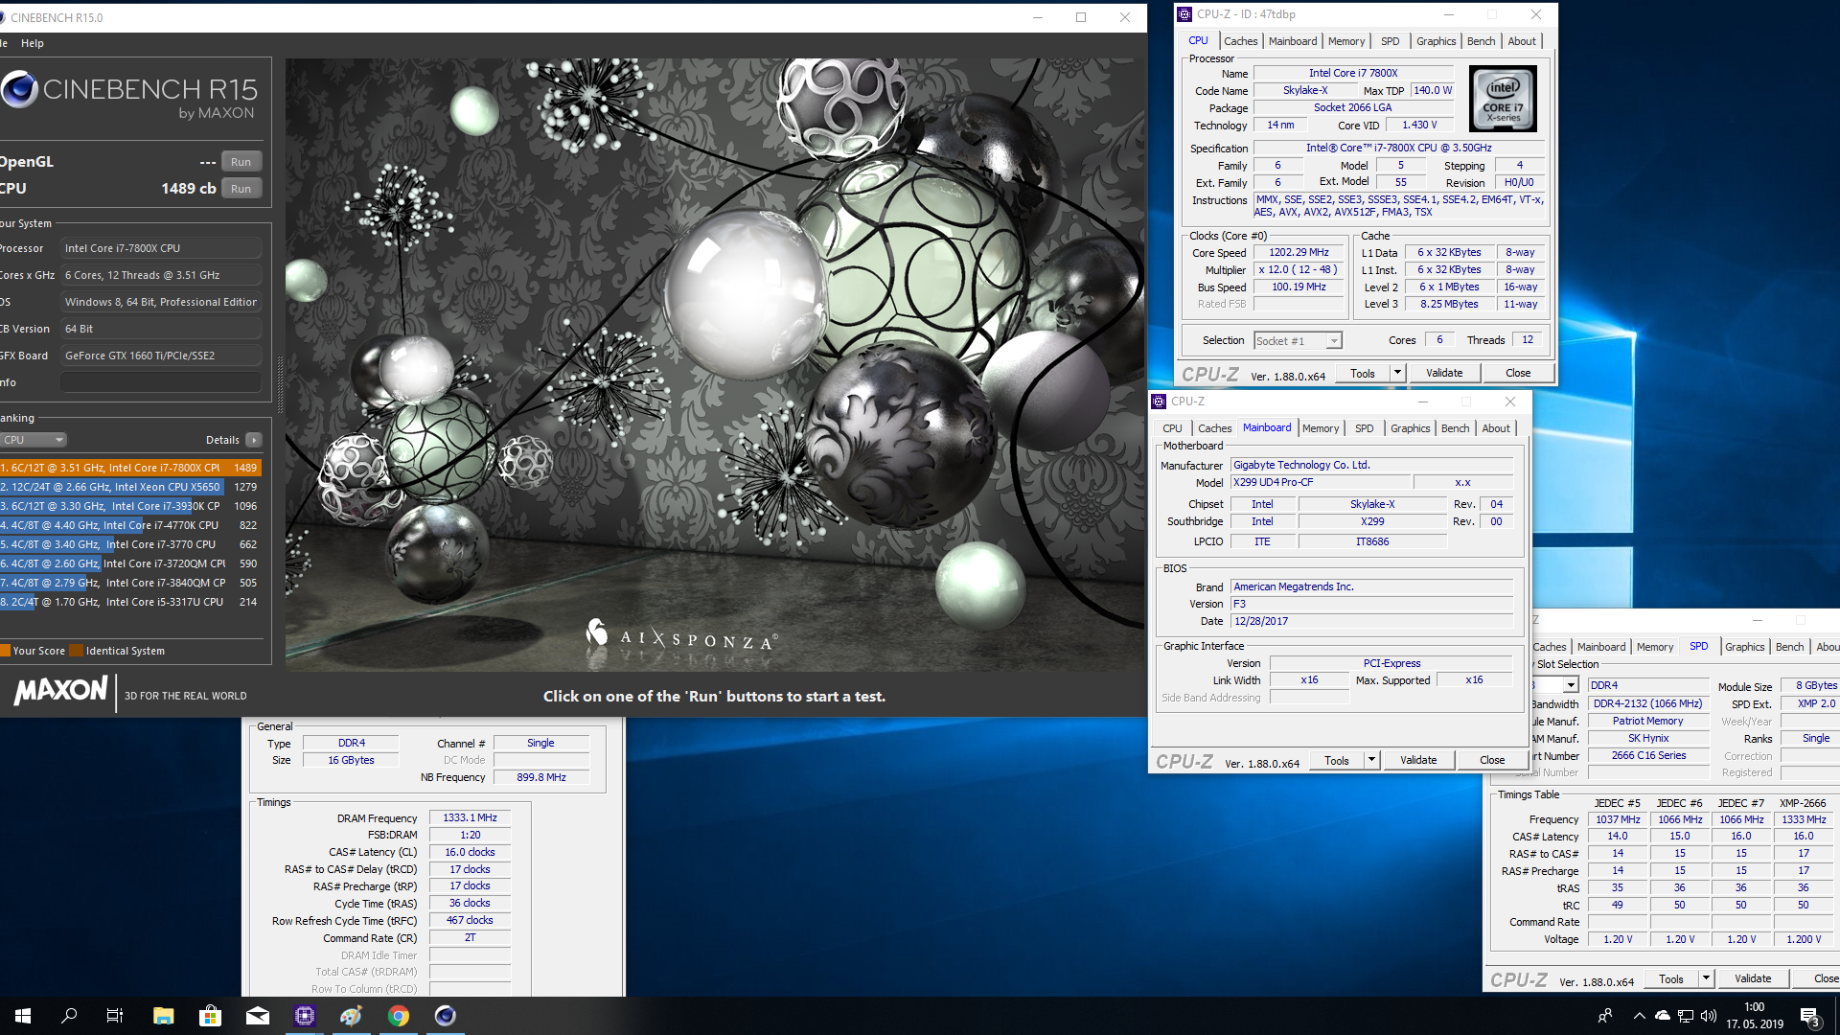Switch to Caches tab in top CPU-Z window
1840x1035 pixels.
[1240, 41]
